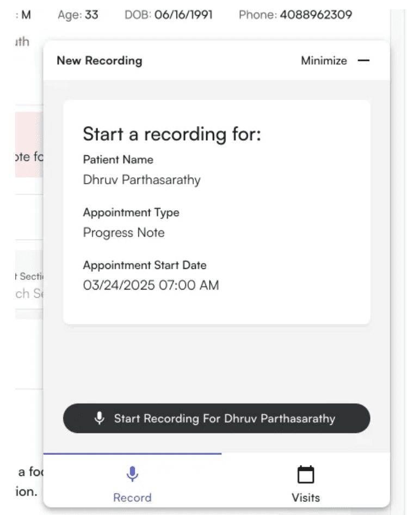Click phone number 4088962309
This screenshot has width=407, height=515.
[316, 15]
